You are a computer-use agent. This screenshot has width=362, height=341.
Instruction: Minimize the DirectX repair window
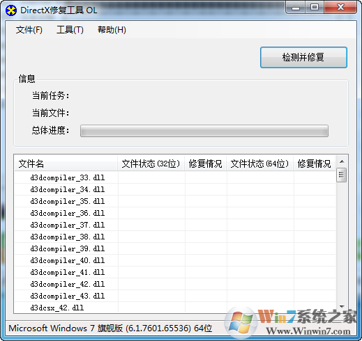coord(296,8)
